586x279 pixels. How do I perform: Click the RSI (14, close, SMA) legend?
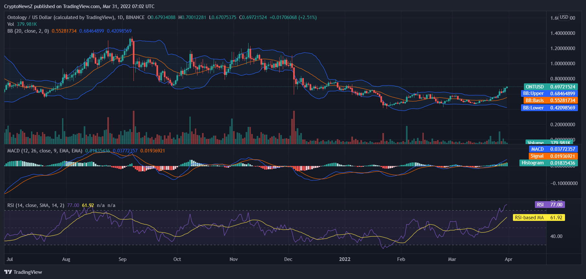coord(36,205)
